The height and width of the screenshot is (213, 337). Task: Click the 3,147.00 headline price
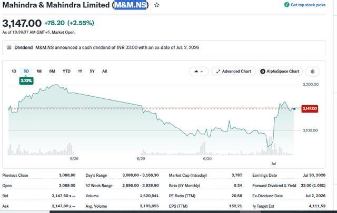pyautogui.click(x=22, y=23)
